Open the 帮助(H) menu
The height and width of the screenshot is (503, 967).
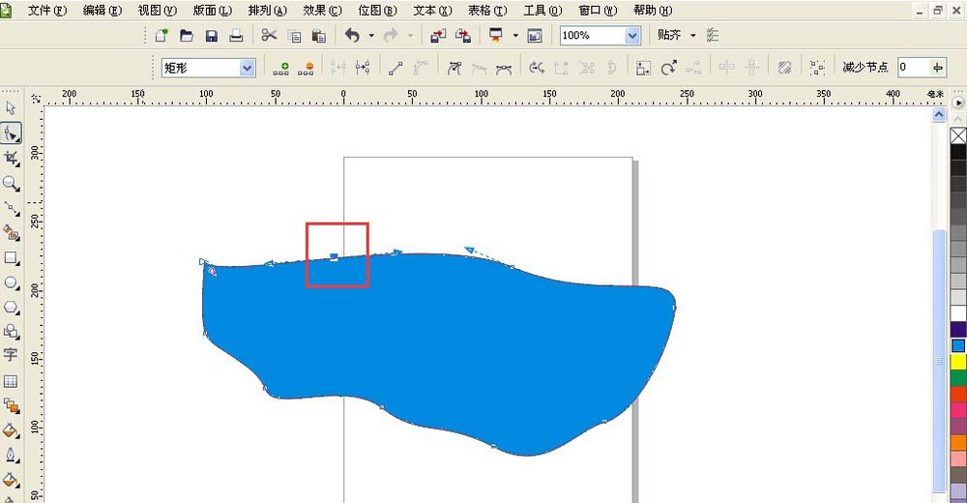653,11
